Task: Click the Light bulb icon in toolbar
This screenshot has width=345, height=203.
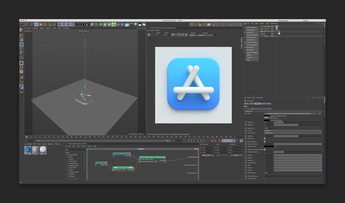Action: coord(135,25)
